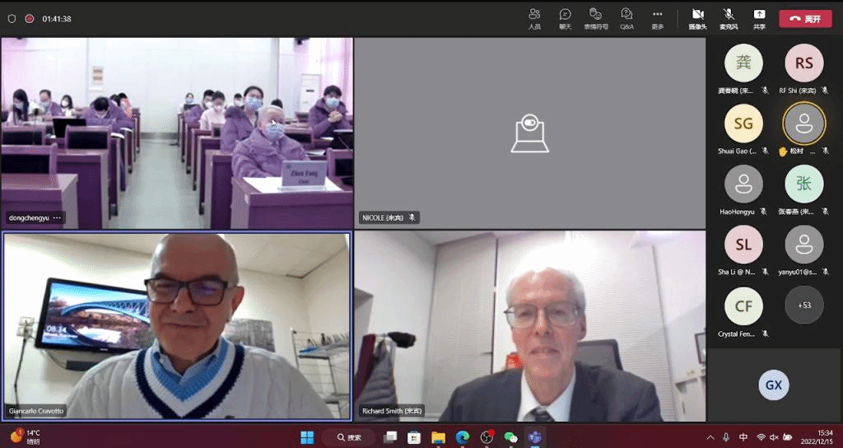Image resolution: width=843 pixels, height=448 pixels.
Task: Open the Q&A panel
Action: click(626, 18)
